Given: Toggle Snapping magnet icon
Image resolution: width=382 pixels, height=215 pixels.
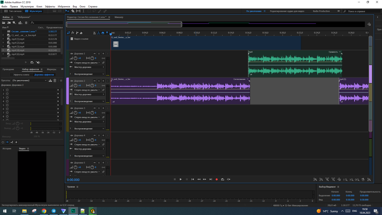Looking at the screenshot, I should (103, 33).
